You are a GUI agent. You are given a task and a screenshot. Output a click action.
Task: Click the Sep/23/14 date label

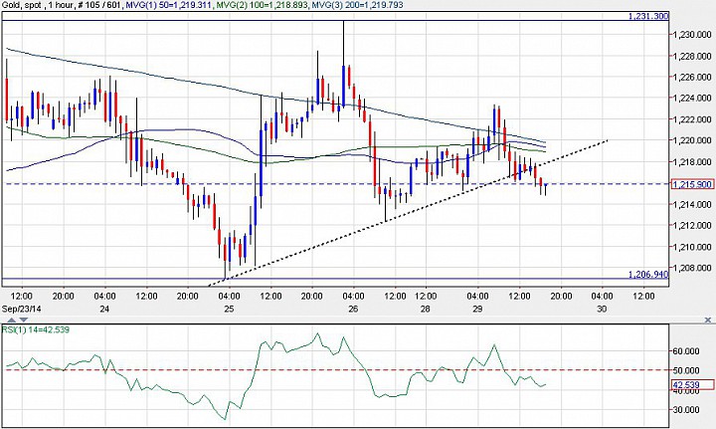coord(21,309)
